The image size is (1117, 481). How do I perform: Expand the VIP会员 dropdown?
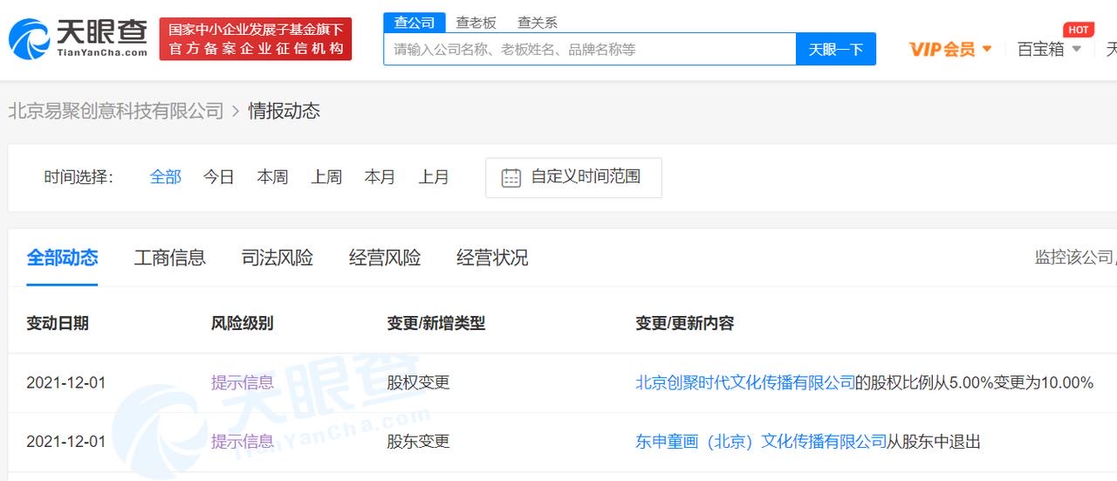(x=987, y=49)
